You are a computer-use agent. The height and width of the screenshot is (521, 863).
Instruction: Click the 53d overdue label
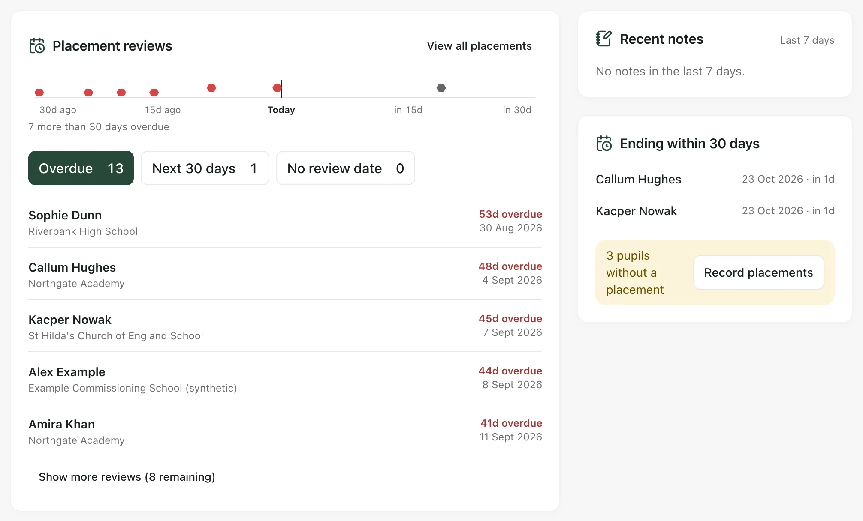510,214
